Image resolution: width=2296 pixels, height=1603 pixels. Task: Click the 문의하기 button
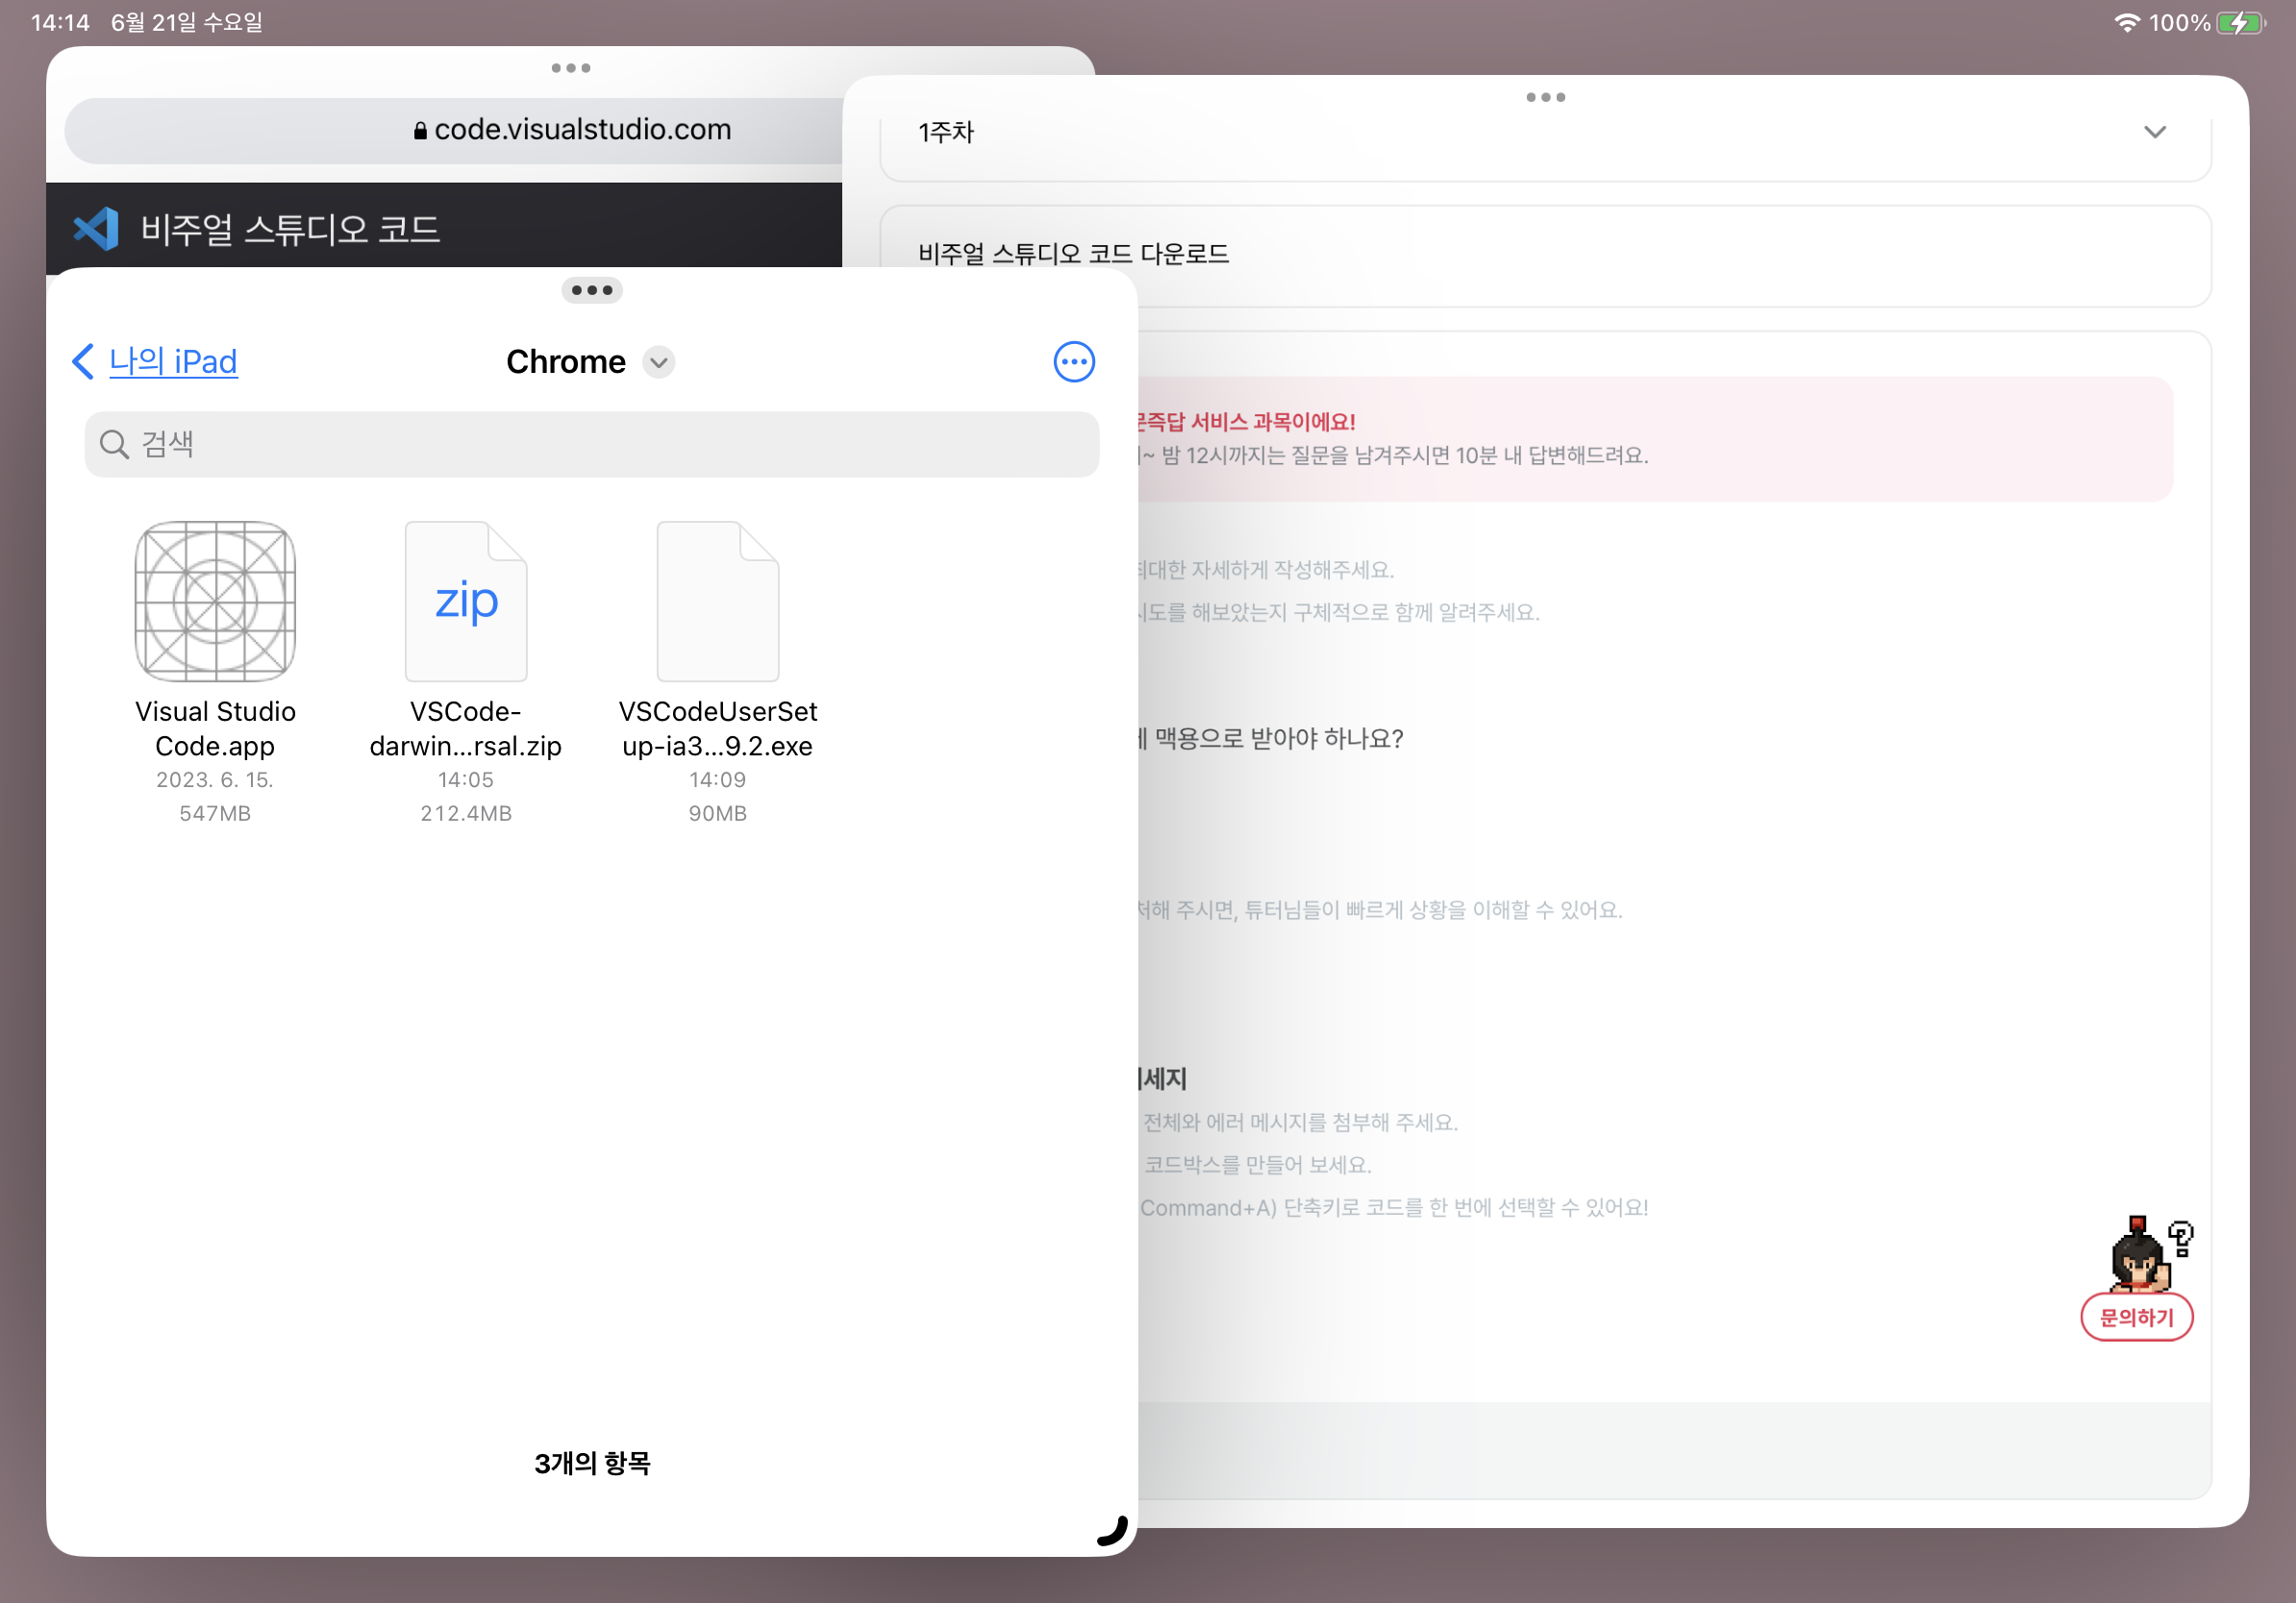click(x=2137, y=1318)
